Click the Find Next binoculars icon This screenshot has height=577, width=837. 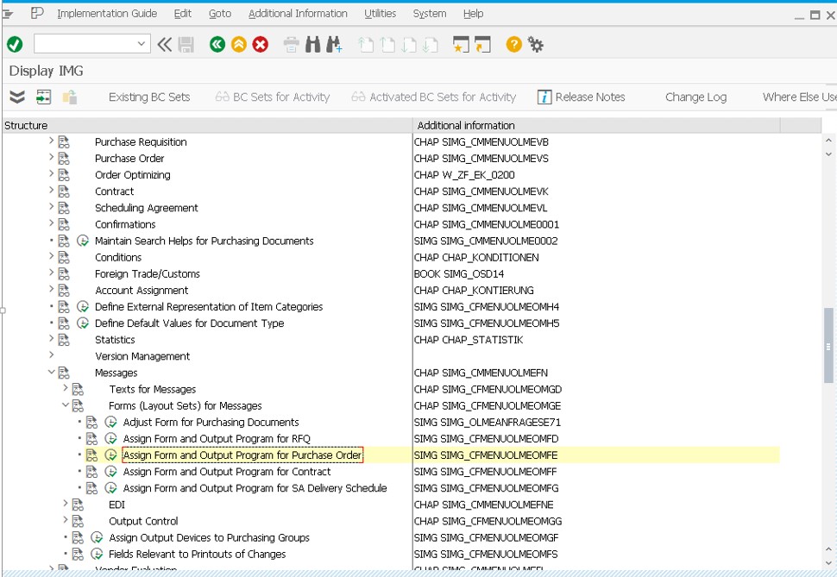(x=334, y=44)
